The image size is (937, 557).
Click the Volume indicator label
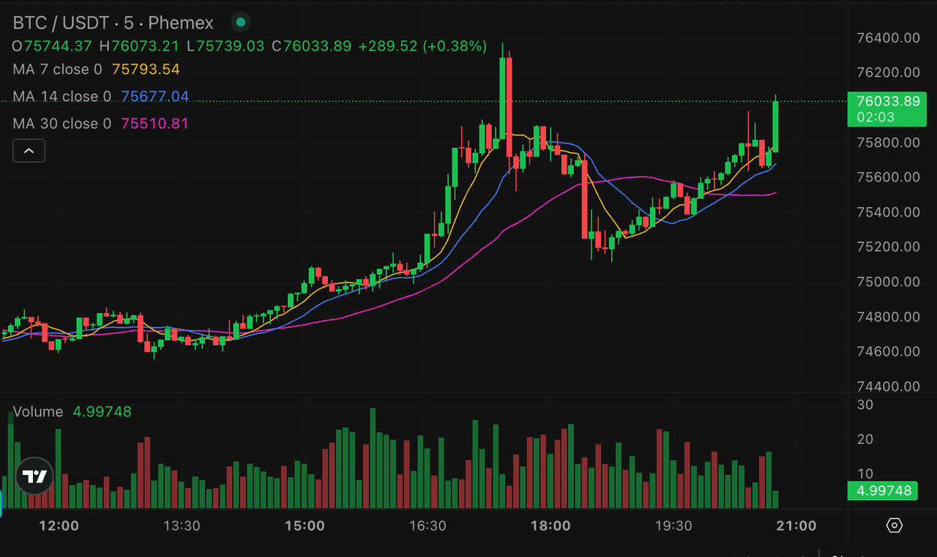click(x=38, y=411)
